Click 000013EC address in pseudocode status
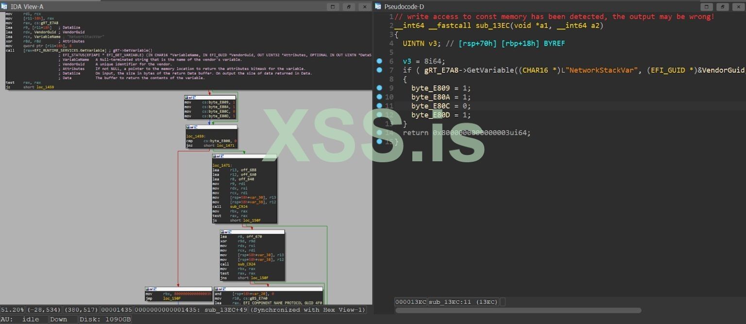 point(411,302)
